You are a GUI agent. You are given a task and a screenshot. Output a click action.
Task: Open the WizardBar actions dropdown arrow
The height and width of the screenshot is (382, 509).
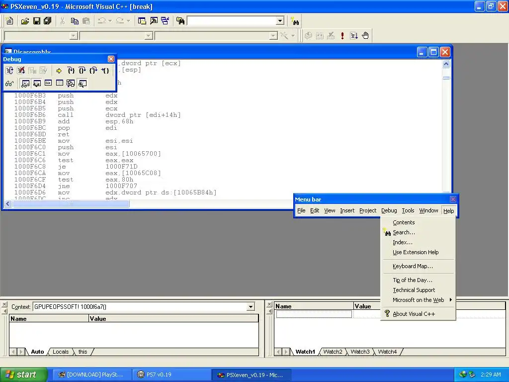[x=293, y=35]
